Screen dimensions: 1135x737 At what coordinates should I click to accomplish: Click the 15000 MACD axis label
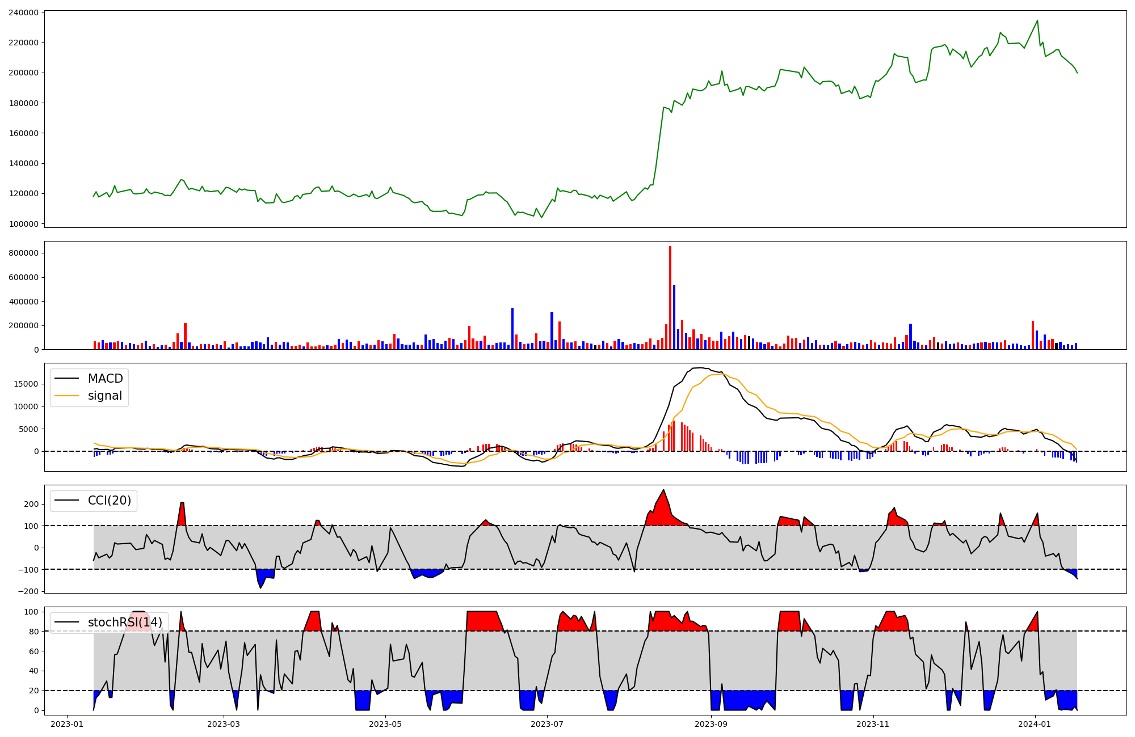(x=27, y=384)
